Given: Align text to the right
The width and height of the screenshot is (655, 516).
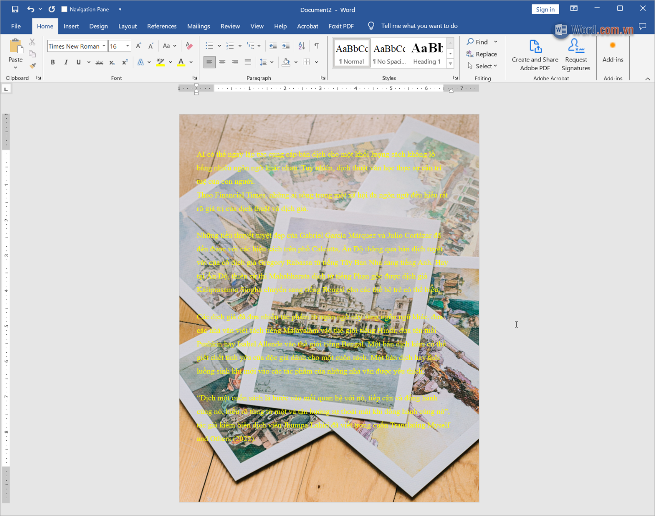Looking at the screenshot, I should pos(235,62).
